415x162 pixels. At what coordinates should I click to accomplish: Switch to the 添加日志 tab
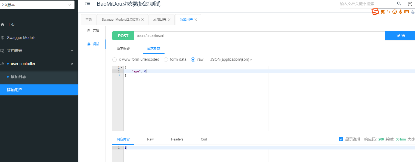[160, 20]
